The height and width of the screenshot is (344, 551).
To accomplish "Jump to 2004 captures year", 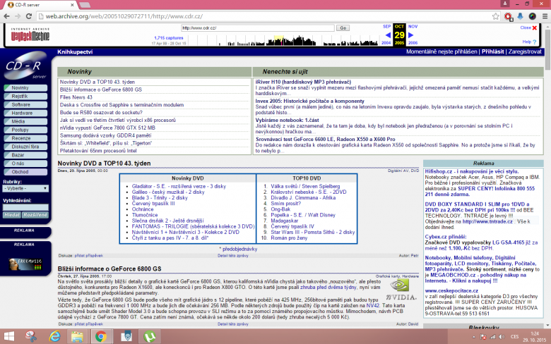I will [x=386, y=43].
